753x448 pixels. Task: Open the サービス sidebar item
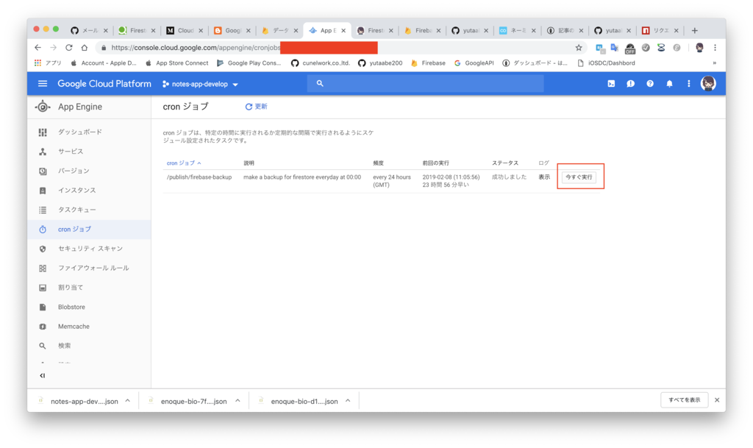pyautogui.click(x=89, y=152)
